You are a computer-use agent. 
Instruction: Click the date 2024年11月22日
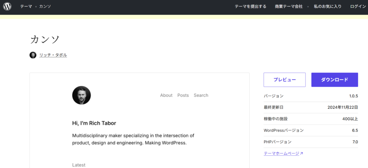click(x=342, y=107)
